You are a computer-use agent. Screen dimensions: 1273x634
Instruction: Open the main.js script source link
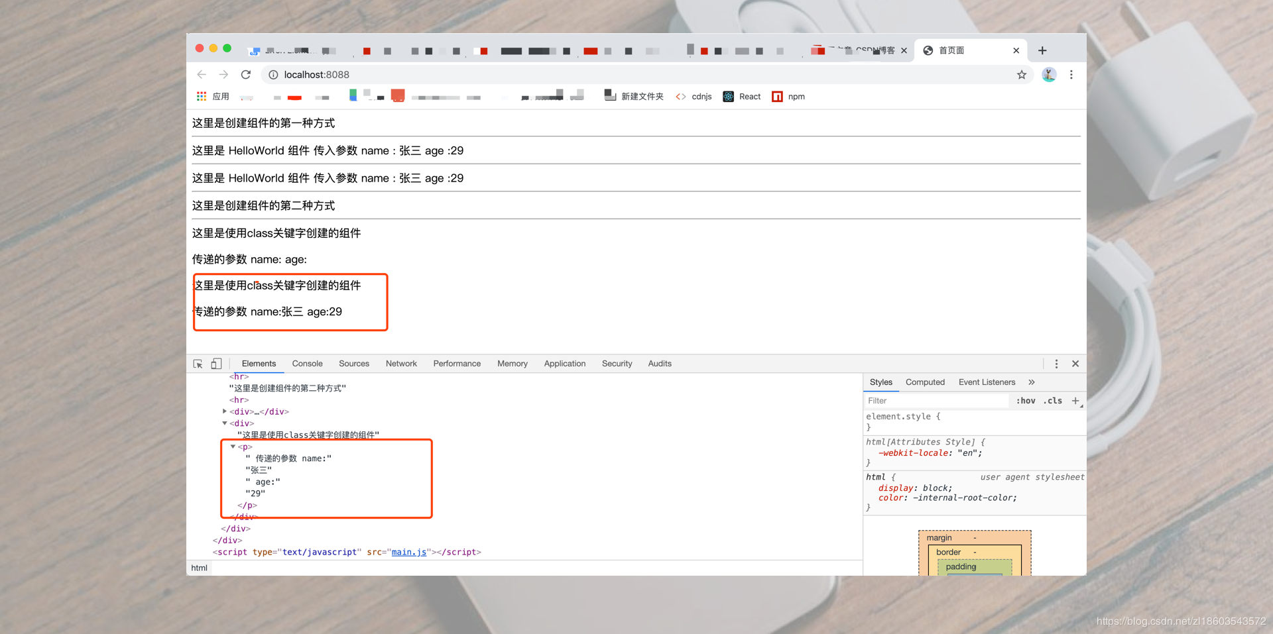(x=408, y=552)
